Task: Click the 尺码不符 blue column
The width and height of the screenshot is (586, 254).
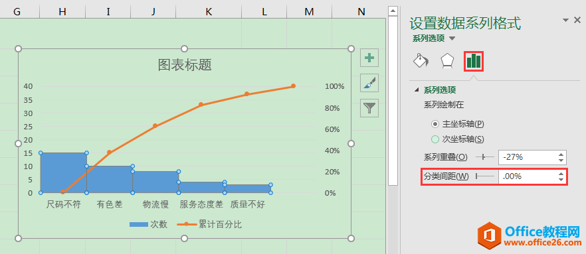Action: click(x=63, y=172)
